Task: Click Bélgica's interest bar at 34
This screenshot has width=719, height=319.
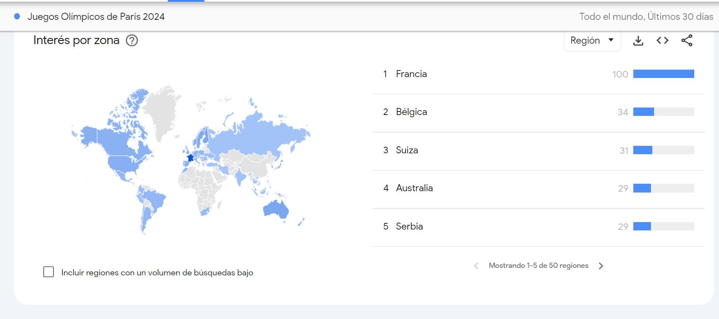Action: (643, 112)
